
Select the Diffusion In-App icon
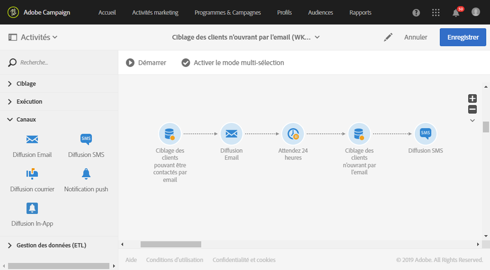[x=32, y=208]
